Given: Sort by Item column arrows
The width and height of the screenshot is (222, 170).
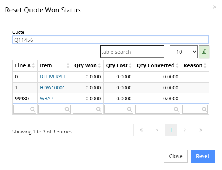Looking at the screenshot, I should tap(68, 65).
